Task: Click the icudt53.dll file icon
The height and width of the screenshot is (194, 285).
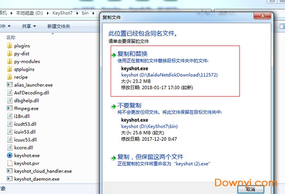Action: (9, 124)
